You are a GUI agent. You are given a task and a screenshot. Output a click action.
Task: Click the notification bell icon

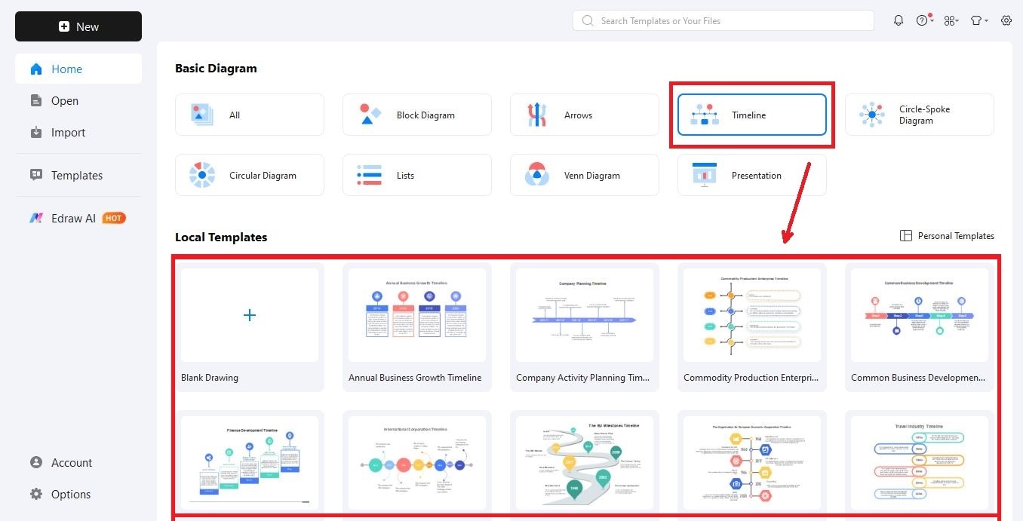point(898,20)
